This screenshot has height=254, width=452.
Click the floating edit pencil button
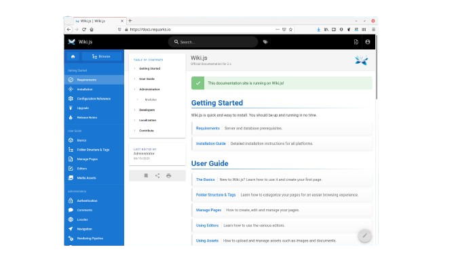point(364,236)
